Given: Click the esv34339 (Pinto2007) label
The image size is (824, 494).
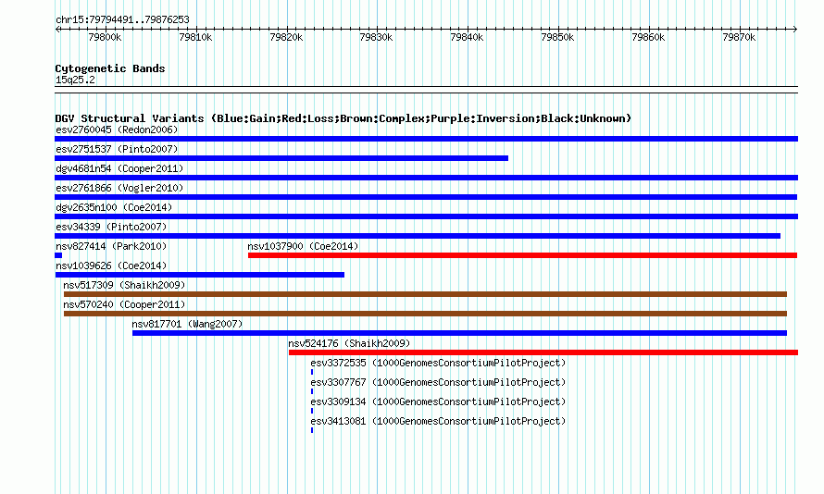Looking at the screenshot, I should [x=111, y=227].
